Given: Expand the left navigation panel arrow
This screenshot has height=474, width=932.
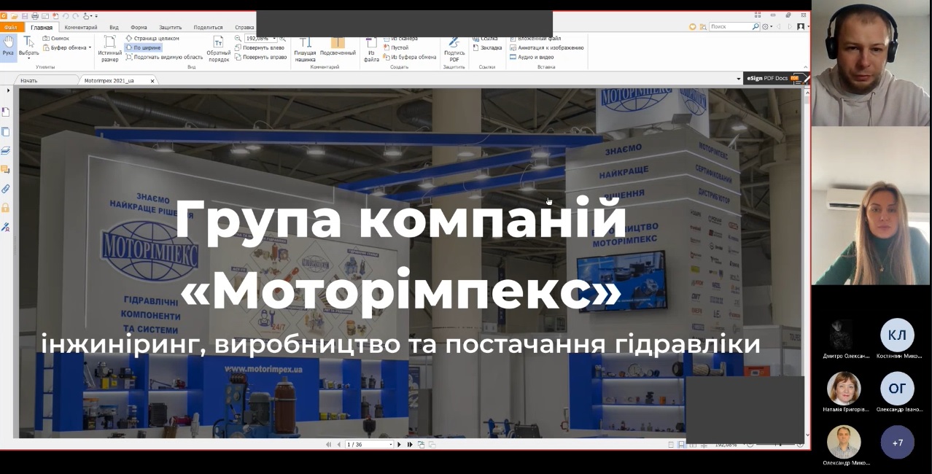Looking at the screenshot, I should coord(8,90).
